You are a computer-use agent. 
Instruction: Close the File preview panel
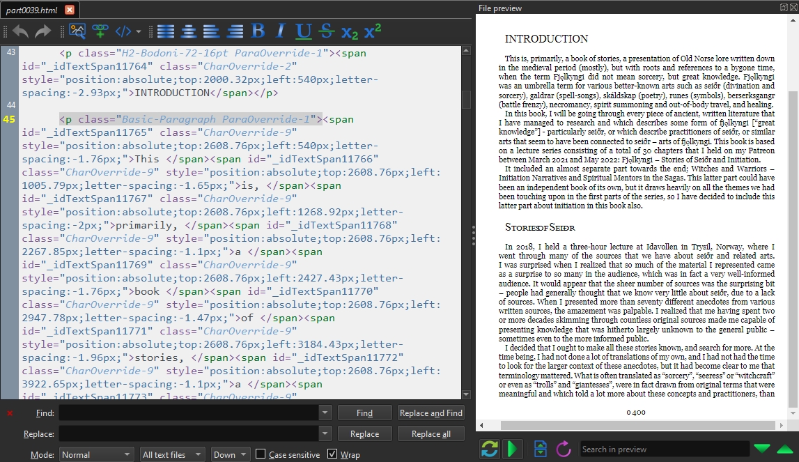coord(793,7)
